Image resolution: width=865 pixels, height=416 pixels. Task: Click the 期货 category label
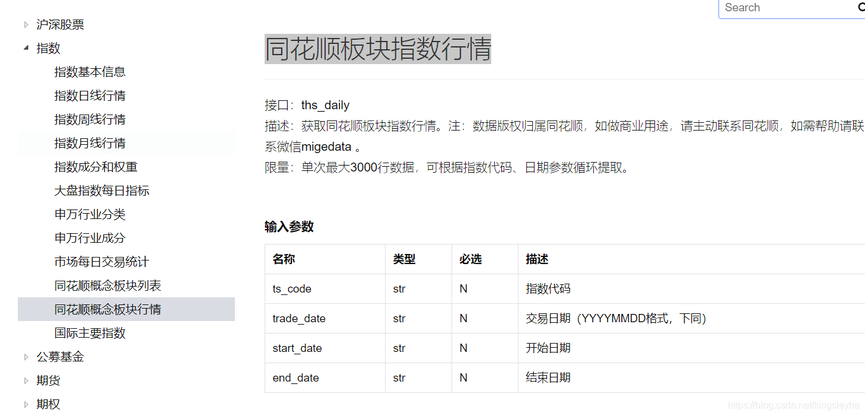(x=48, y=380)
